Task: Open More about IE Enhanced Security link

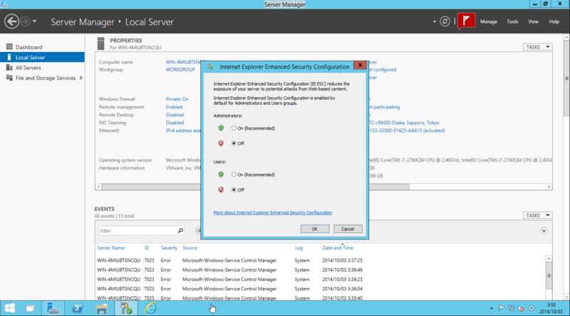Action: tap(273, 213)
